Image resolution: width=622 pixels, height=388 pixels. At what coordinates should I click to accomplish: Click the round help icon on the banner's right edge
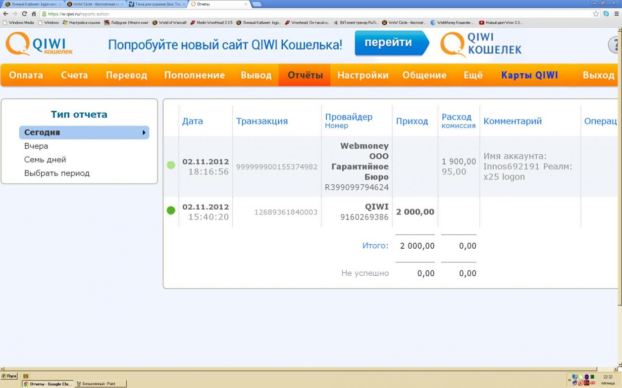615,45
